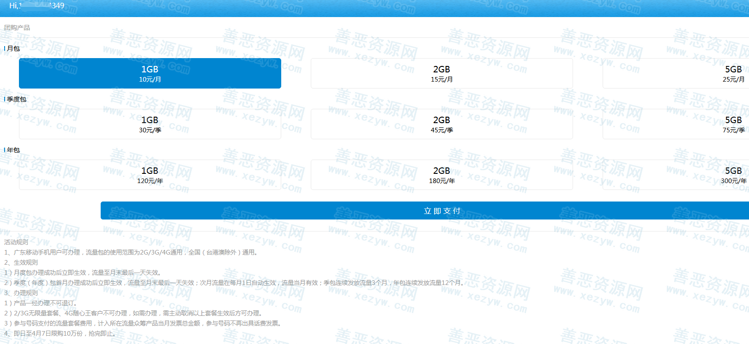Click the 活动规则 rules heading
Viewport: 749px width, 344px height.
pyautogui.click(x=16, y=242)
